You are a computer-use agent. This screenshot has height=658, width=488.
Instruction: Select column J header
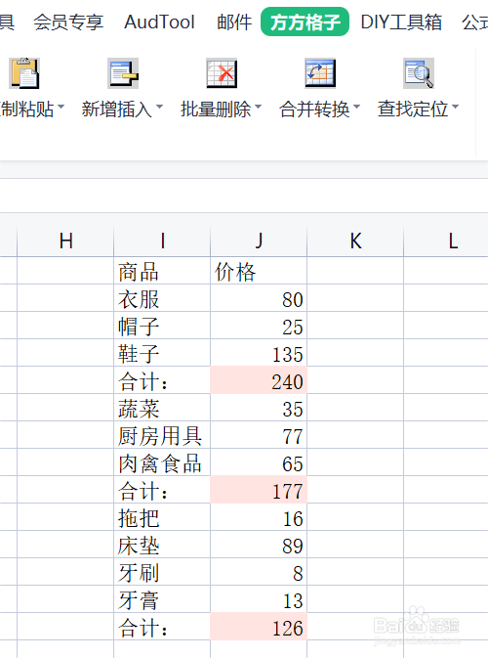[259, 241]
